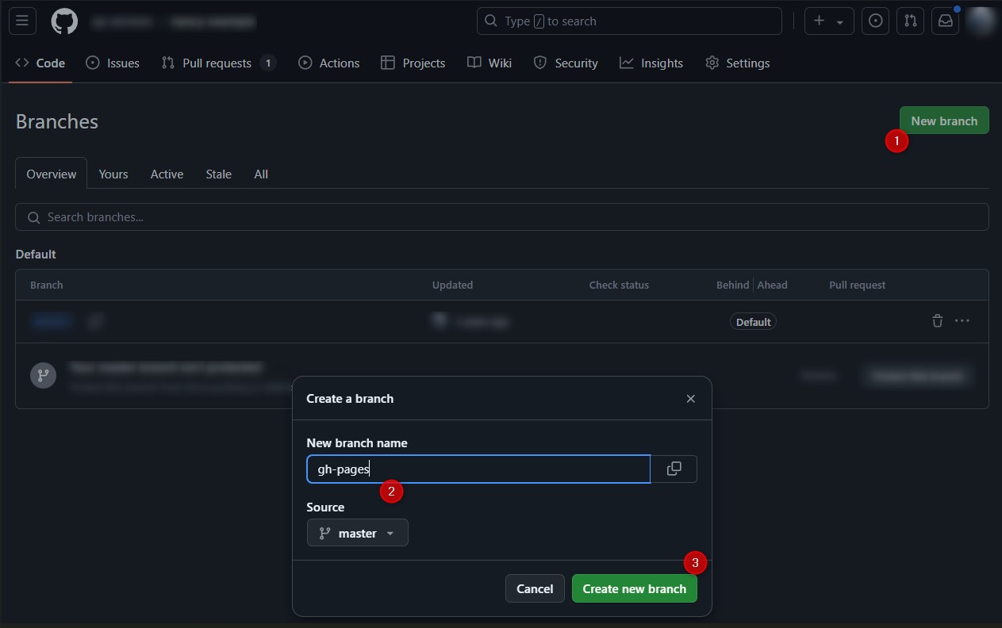The height and width of the screenshot is (628, 1002).
Task: Select the Stale branches tab
Action: [218, 174]
